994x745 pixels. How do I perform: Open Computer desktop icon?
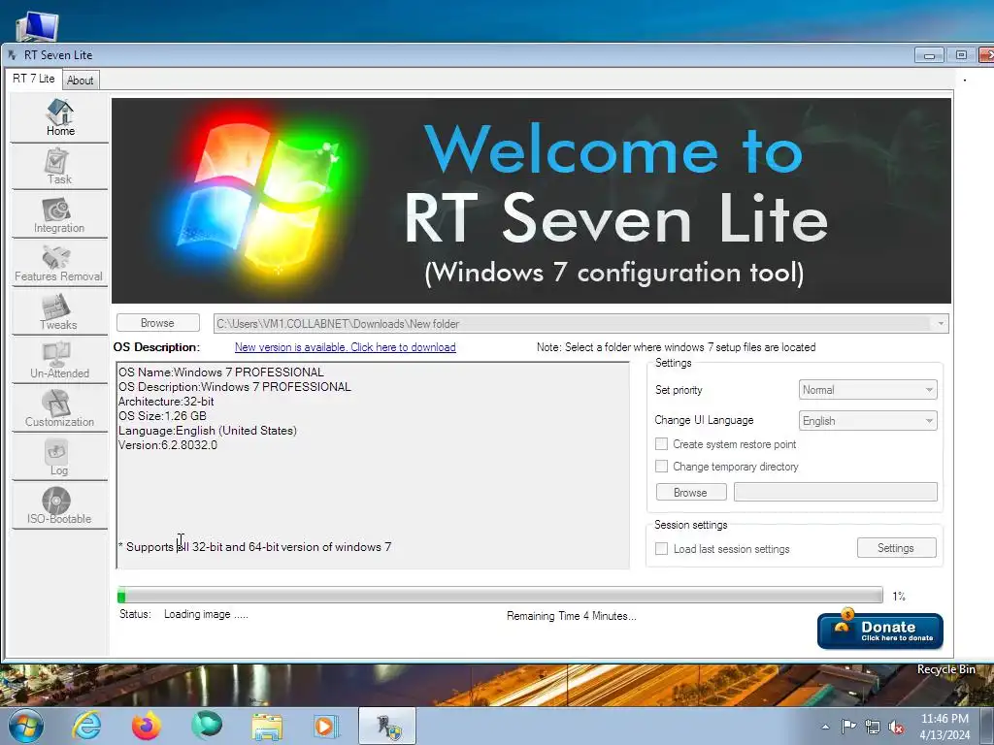coord(37,26)
